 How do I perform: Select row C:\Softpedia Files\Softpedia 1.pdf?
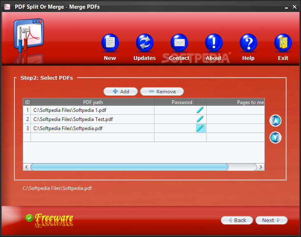tap(144, 110)
